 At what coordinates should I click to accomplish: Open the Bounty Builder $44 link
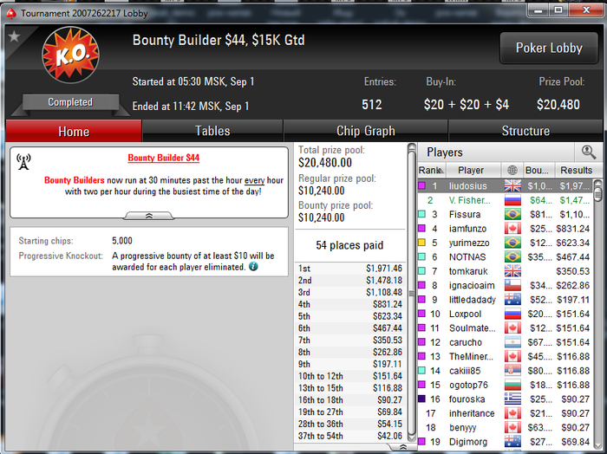click(163, 158)
